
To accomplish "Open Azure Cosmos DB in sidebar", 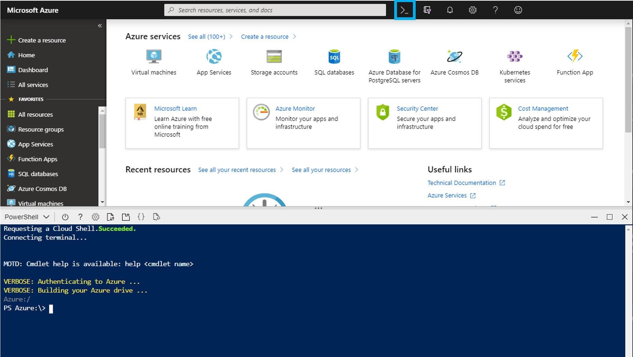I will [37, 189].
